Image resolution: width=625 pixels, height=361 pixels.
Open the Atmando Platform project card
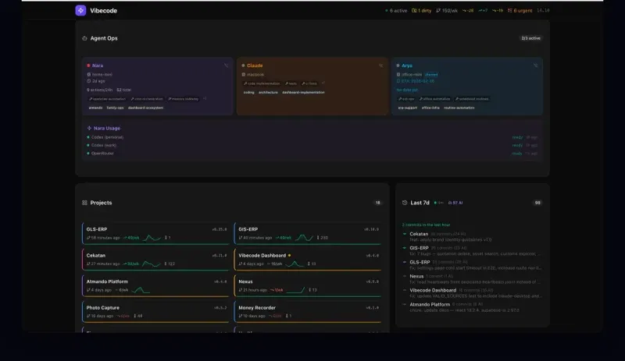(155, 286)
